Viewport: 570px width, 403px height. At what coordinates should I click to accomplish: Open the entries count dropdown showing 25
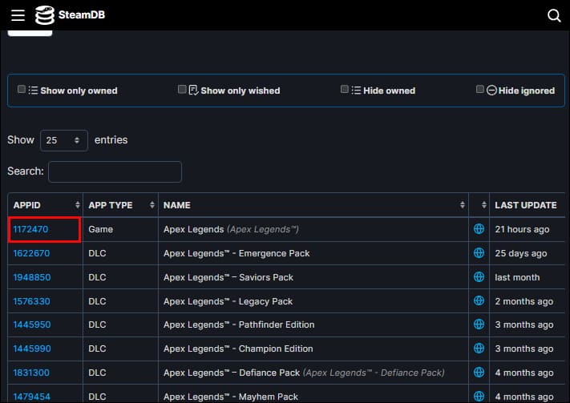[63, 140]
